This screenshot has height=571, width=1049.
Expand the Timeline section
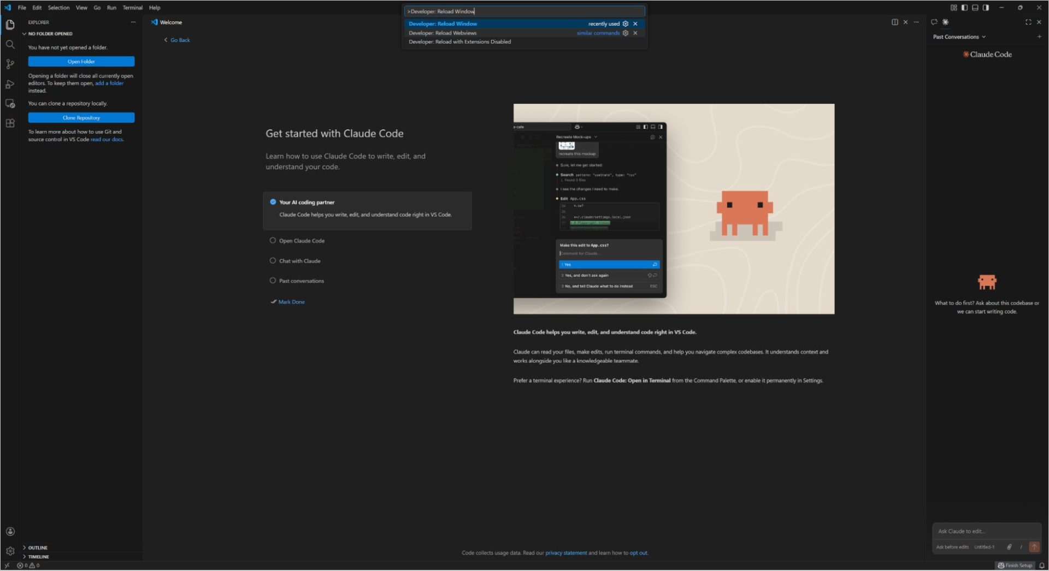pos(38,556)
